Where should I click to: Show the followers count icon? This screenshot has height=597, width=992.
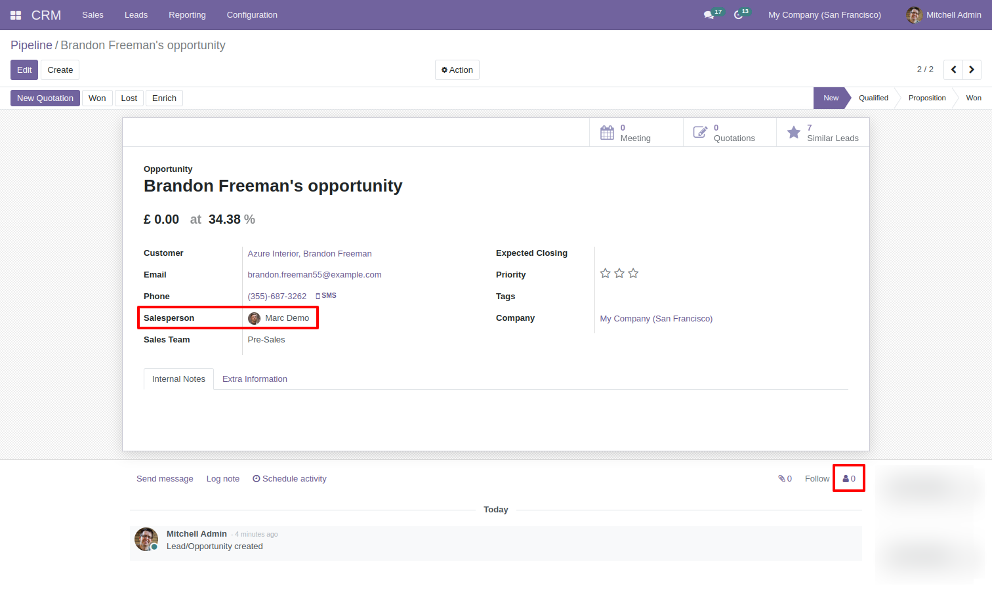(x=849, y=479)
